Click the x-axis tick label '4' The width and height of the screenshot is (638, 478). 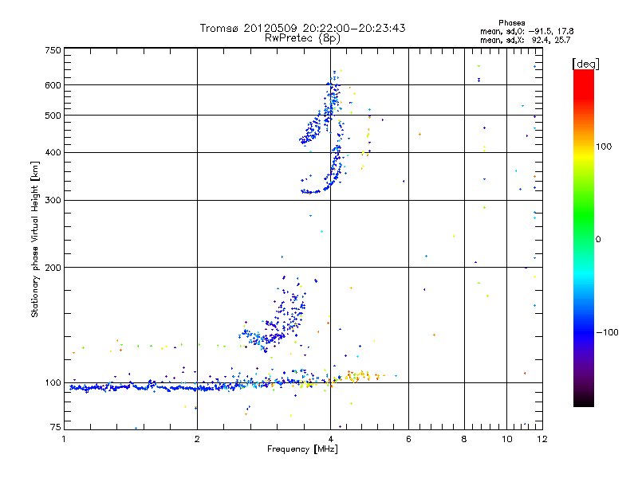tap(331, 439)
